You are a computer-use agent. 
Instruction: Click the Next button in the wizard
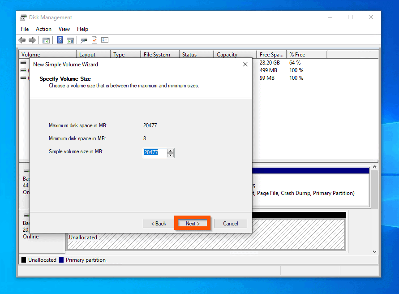coord(192,223)
